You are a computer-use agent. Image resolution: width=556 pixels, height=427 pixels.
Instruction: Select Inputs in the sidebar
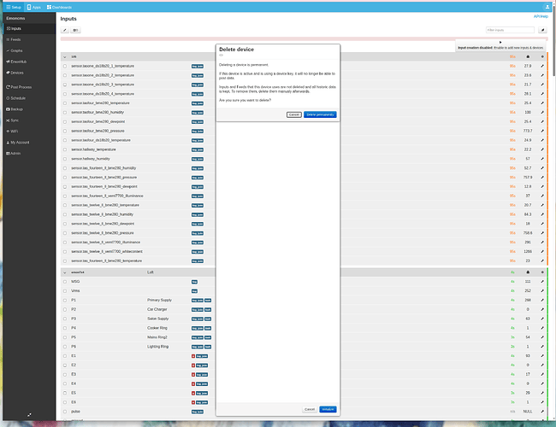[29, 28]
